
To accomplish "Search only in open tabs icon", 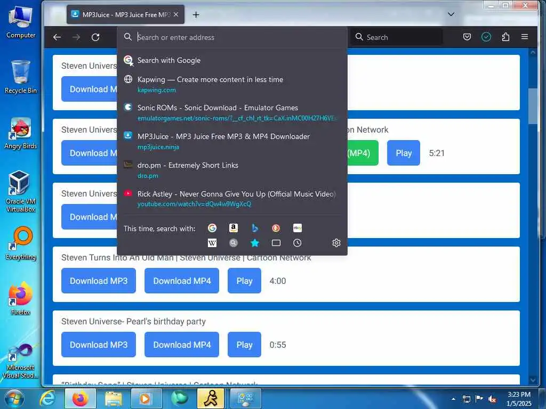I will (x=276, y=243).
